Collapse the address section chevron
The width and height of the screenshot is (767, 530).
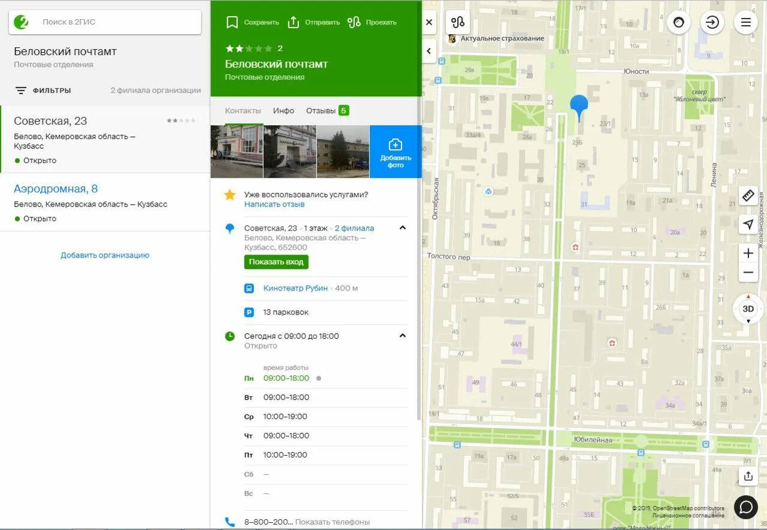[x=403, y=228]
